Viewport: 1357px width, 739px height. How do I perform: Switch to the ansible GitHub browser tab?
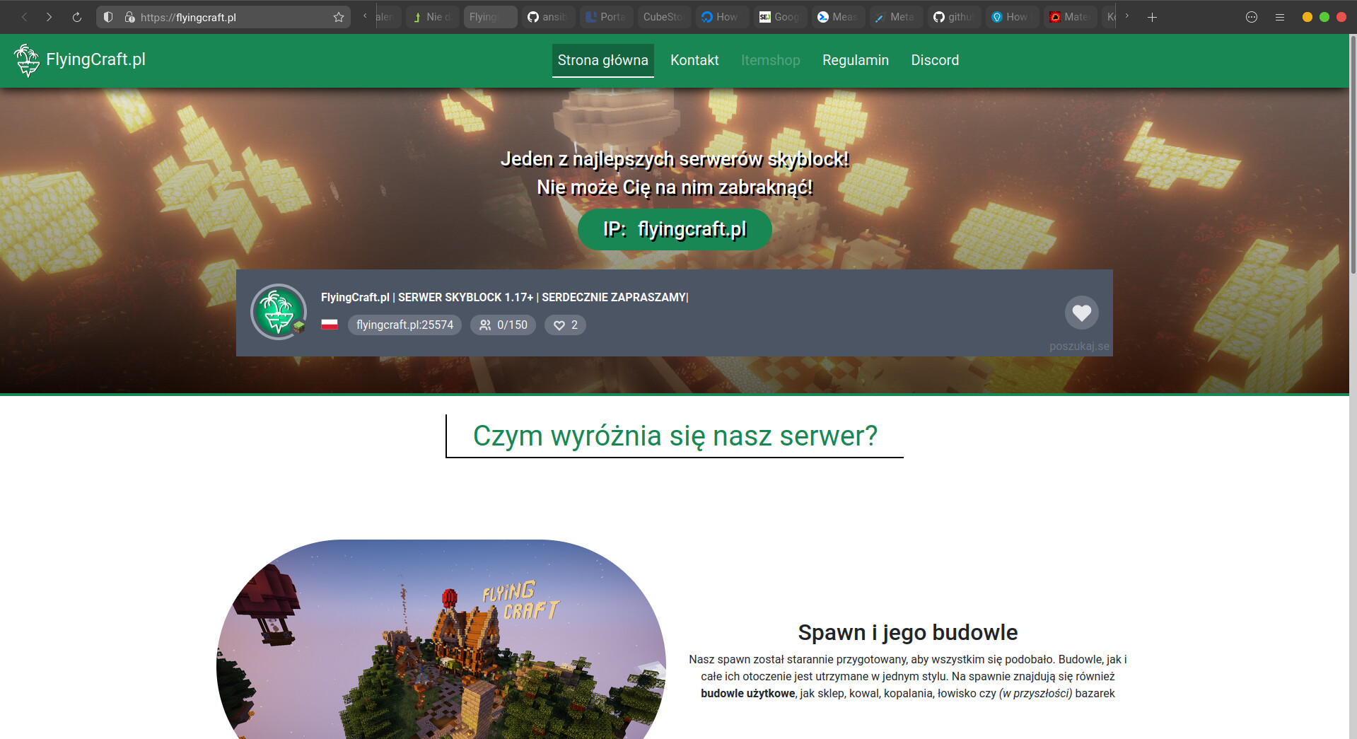pos(547,17)
